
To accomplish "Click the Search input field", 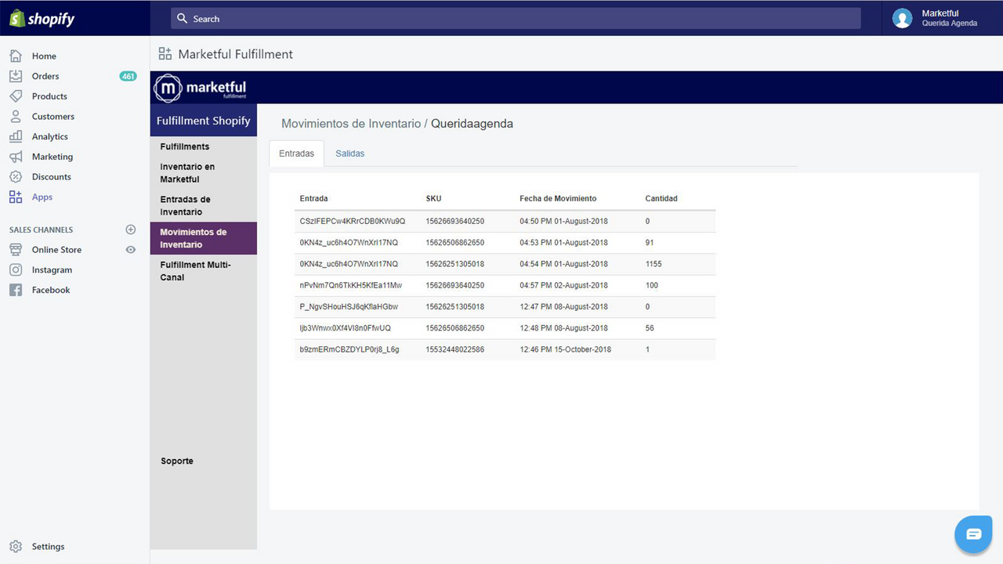I will [515, 18].
